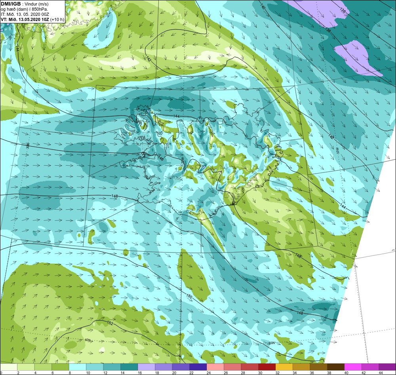Click the teal legend swatch between 12 and 14
Image resolution: width=396 pixels, height=375 pixels.
[x=112, y=367]
